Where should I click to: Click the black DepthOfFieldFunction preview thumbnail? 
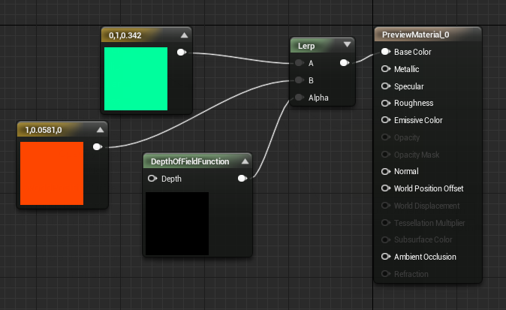coord(177,224)
